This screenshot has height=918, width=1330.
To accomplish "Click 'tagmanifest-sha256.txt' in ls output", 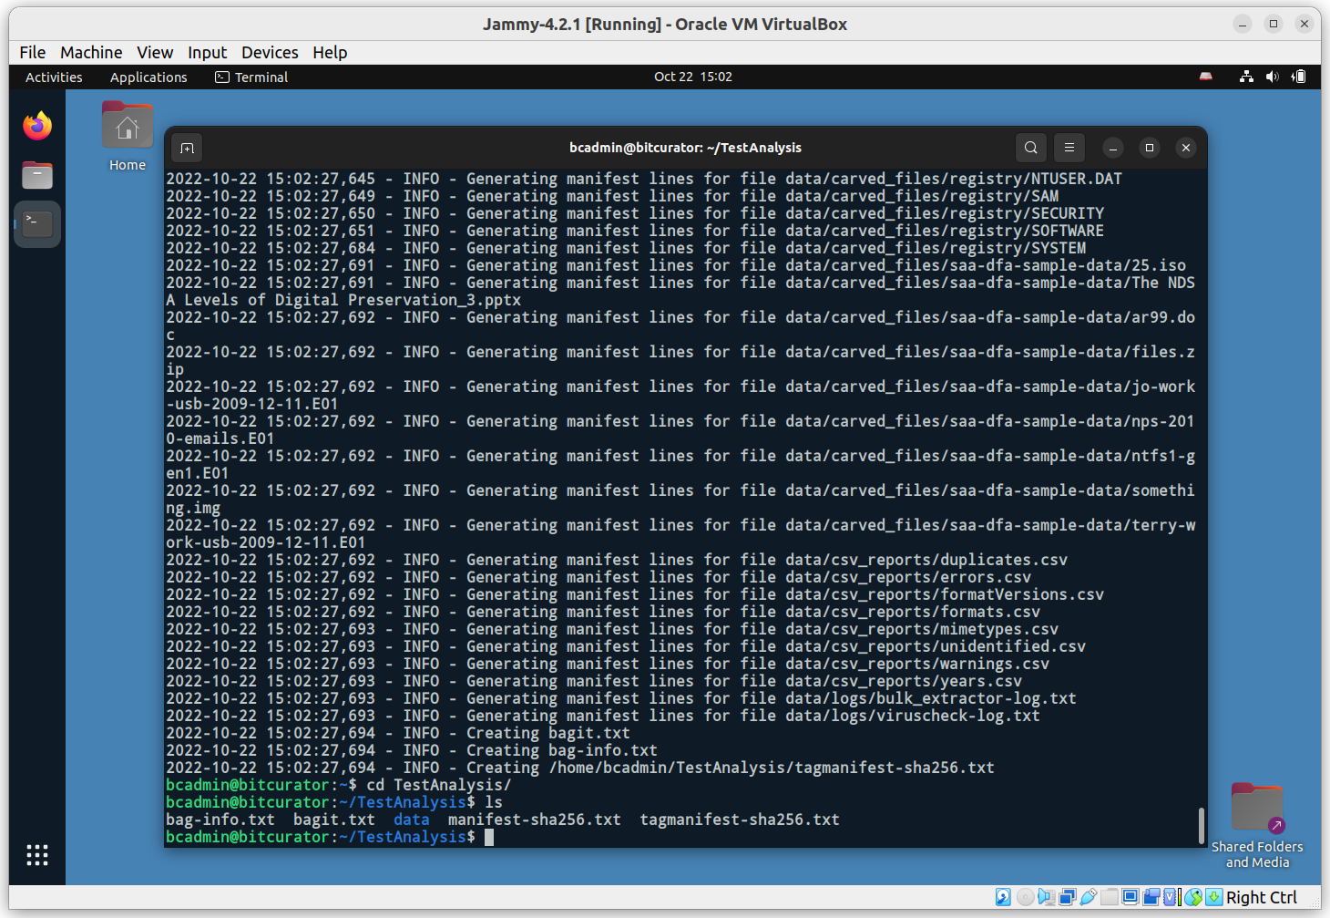I will (740, 820).
